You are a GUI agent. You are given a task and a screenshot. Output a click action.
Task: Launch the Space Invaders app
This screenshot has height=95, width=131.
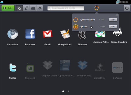pyautogui.click(x=118, y=32)
